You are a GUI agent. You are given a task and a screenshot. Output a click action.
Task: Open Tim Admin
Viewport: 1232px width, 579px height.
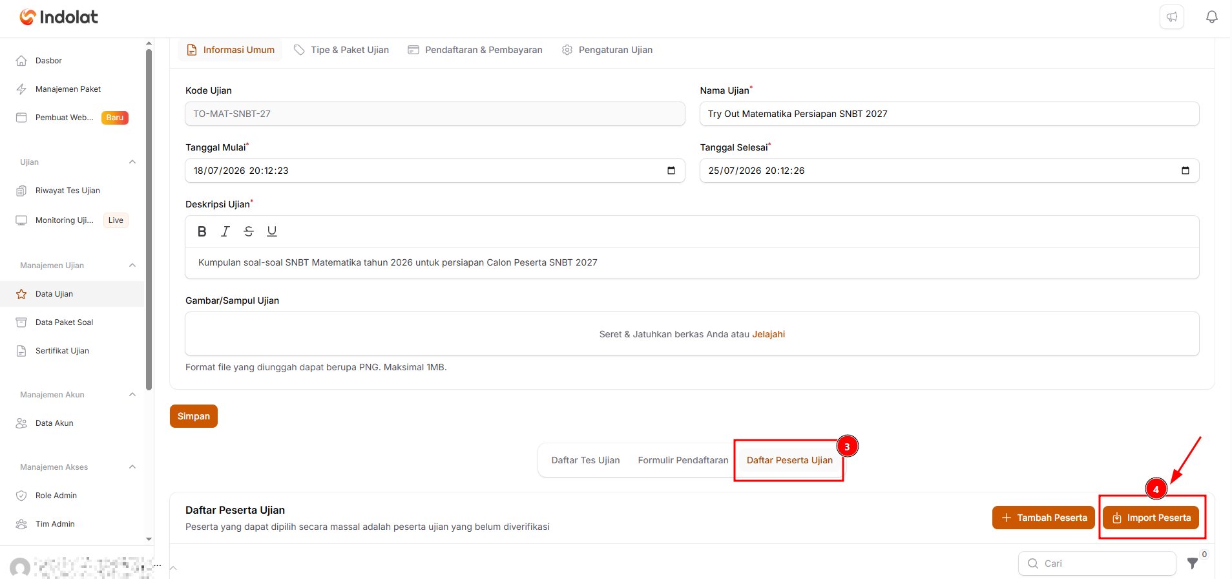tap(55, 524)
